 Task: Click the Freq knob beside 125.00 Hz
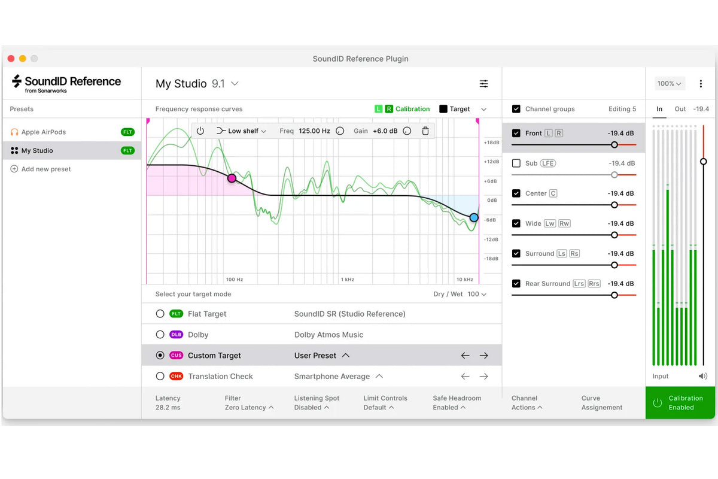pyautogui.click(x=340, y=131)
